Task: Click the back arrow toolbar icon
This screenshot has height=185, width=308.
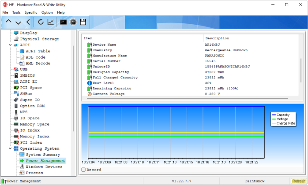Action: pyautogui.click(x=28, y=22)
